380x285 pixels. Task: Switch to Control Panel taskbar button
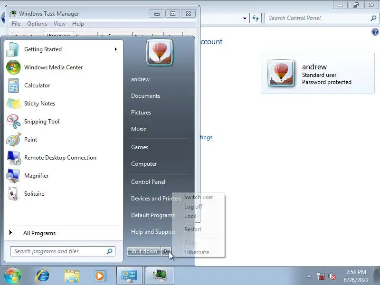point(130,276)
